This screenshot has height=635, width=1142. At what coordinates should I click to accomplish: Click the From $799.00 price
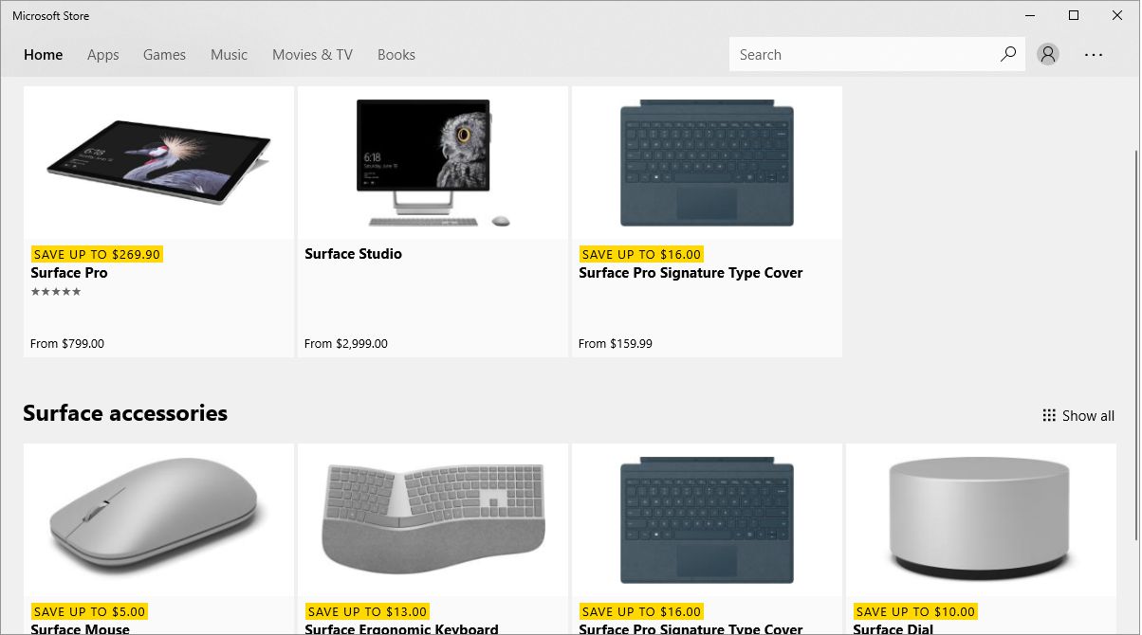pyautogui.click(x=67, y=344)
